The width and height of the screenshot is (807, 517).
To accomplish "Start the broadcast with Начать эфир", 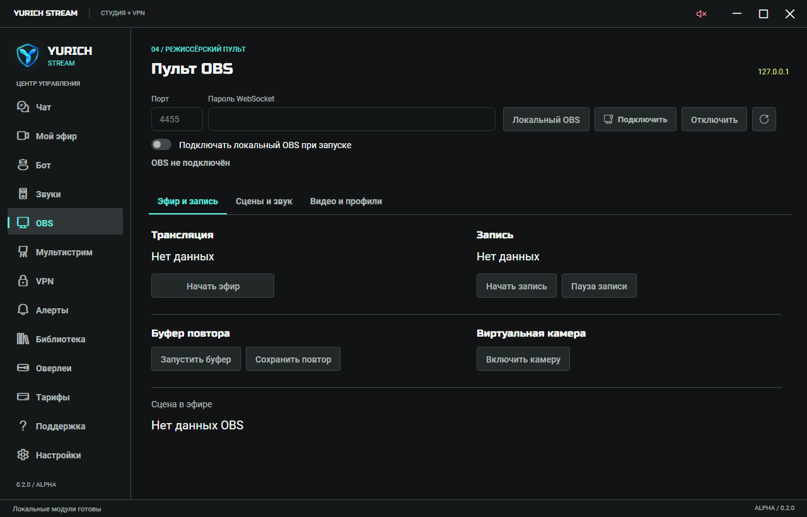I will [213, 286].
